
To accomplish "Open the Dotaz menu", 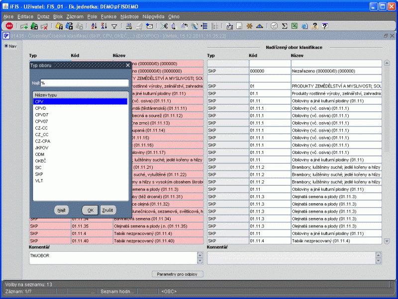I will click(43, 16).
